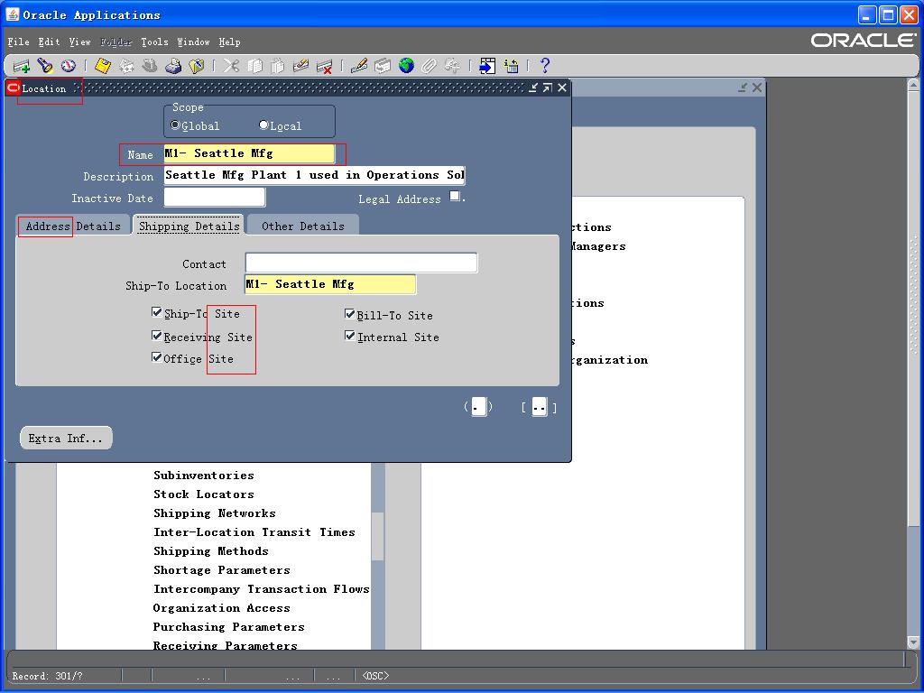The width and height of the screenshot is (924, 693).
Task: Click the <OSC> status bar indicator
Action: pyautogui.click(x=375, y=675)
